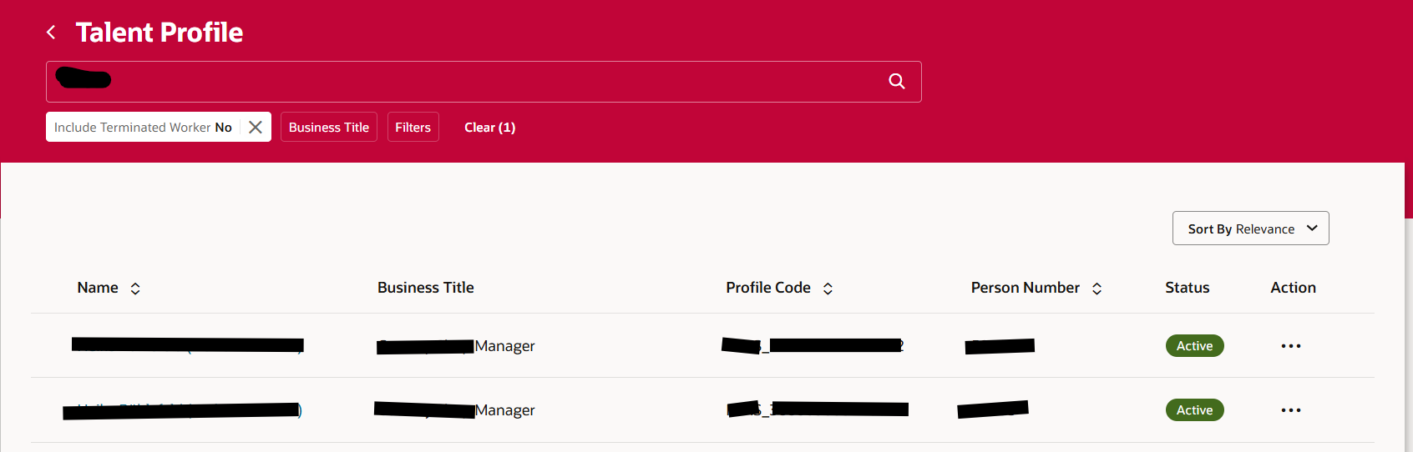Open the redacted name link in first row
The height and width of the screenshot is (452, 1413).
[188, 345]
